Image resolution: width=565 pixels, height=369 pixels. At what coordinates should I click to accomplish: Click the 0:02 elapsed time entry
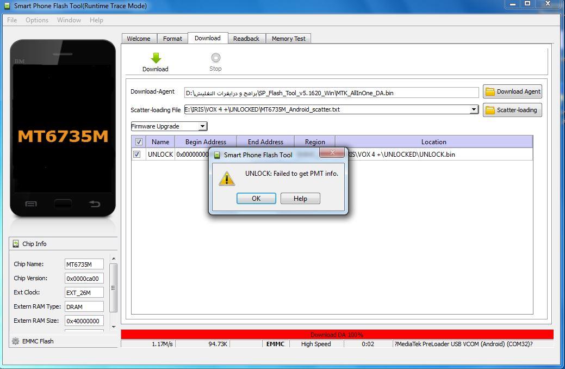pos(368,344)
